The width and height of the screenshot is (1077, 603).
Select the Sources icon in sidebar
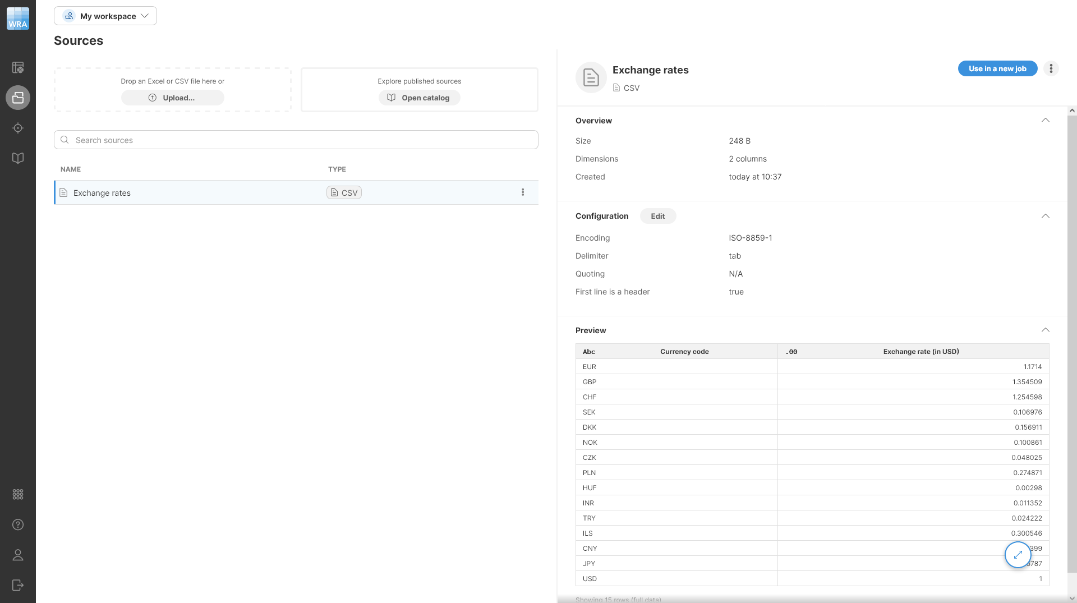pyautogui.click(x=18, y=98)
